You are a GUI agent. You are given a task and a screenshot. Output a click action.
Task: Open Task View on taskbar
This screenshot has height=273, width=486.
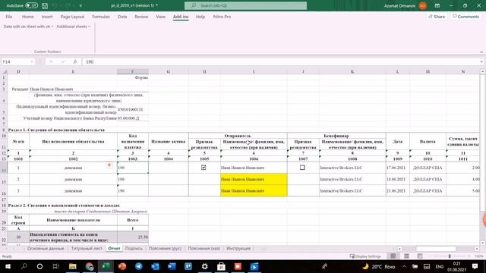click(55, 266)
